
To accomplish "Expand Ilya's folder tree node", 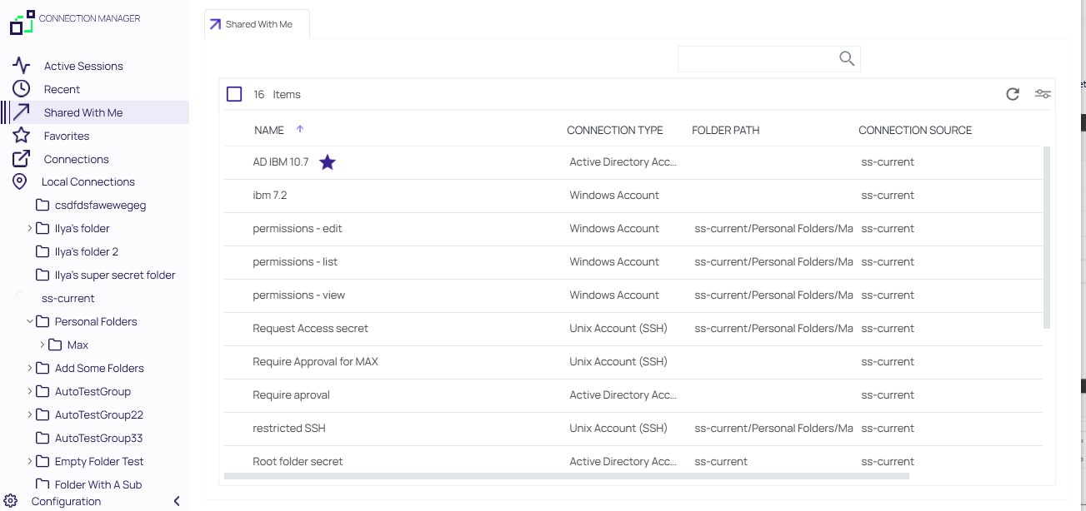I will [30, 228].
